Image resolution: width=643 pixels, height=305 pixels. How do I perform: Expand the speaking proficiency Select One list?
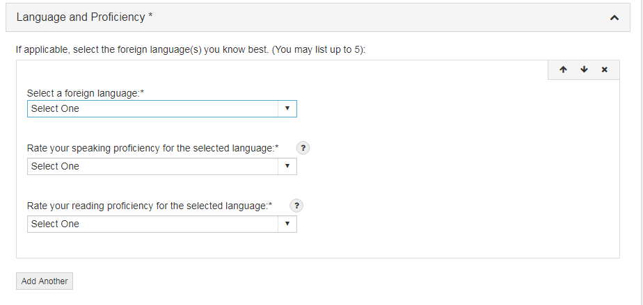[x=153, y=166]
